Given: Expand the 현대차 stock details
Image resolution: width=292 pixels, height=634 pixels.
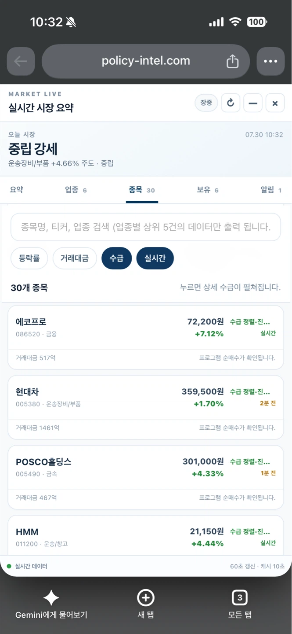Looking at the screenshot, I should pyautogui.click(x=146, y=407).
